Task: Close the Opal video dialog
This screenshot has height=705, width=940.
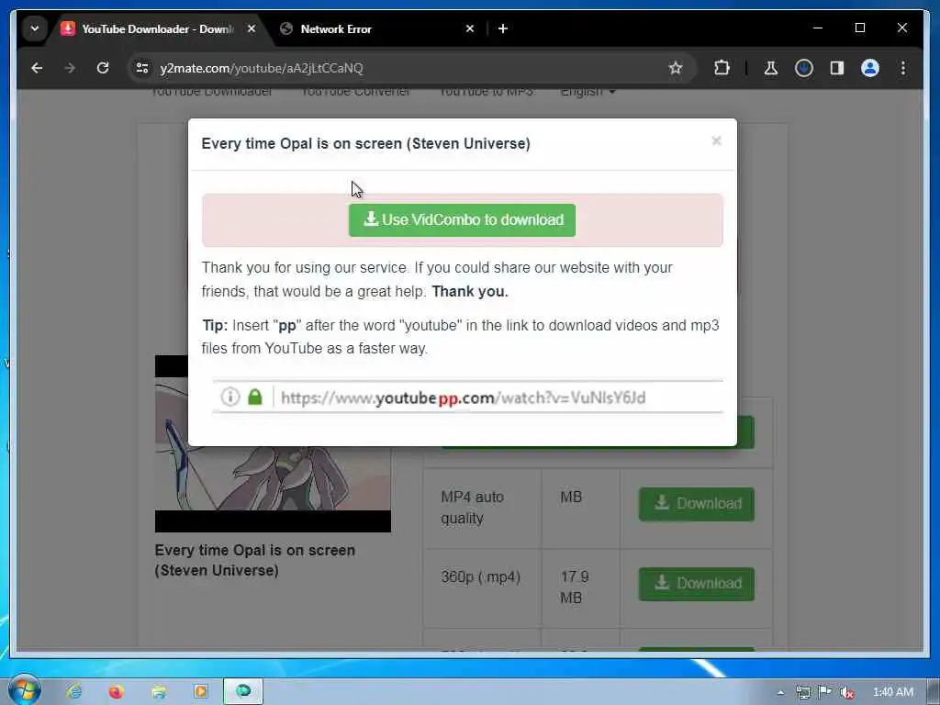Action: 716,140
